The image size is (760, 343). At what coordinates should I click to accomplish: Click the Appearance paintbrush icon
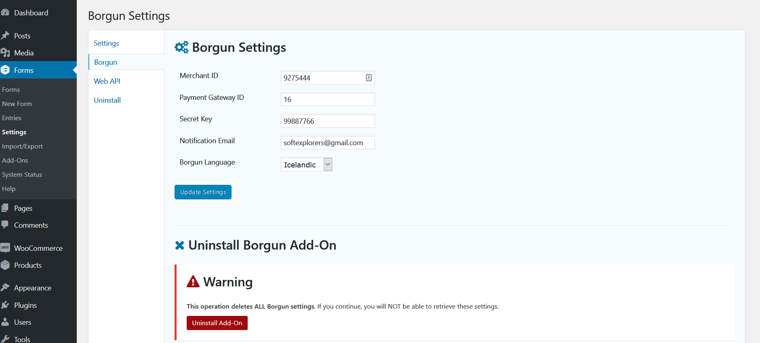(5, 288)
